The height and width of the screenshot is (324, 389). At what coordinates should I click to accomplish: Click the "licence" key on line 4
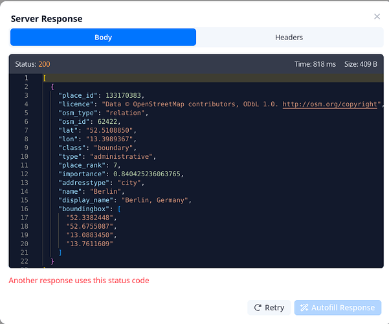click(x=76, y=104)
